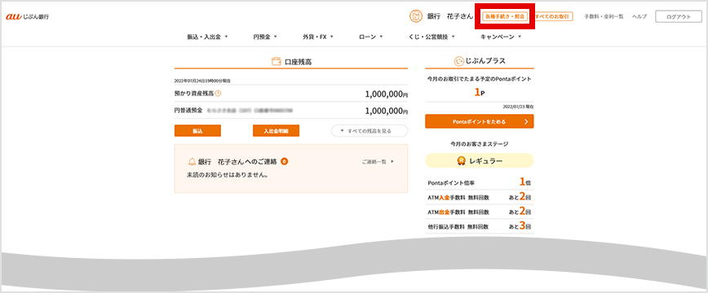Click the user avatar icon beside 銀行 花子さん
This screenshot has width=708, height=293.
click(415, 16)
